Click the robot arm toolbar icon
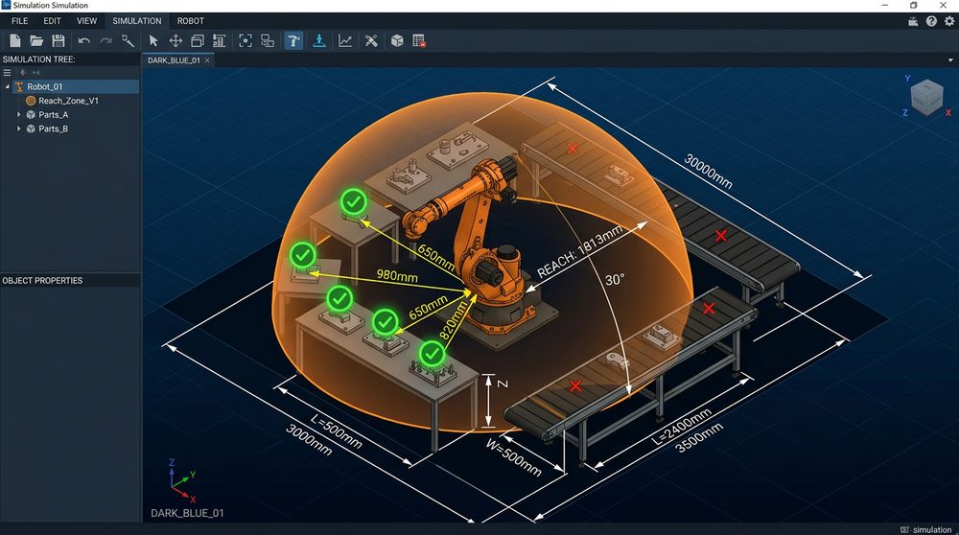The height and width of the screenshot is (535, 959). coord(293,40)
